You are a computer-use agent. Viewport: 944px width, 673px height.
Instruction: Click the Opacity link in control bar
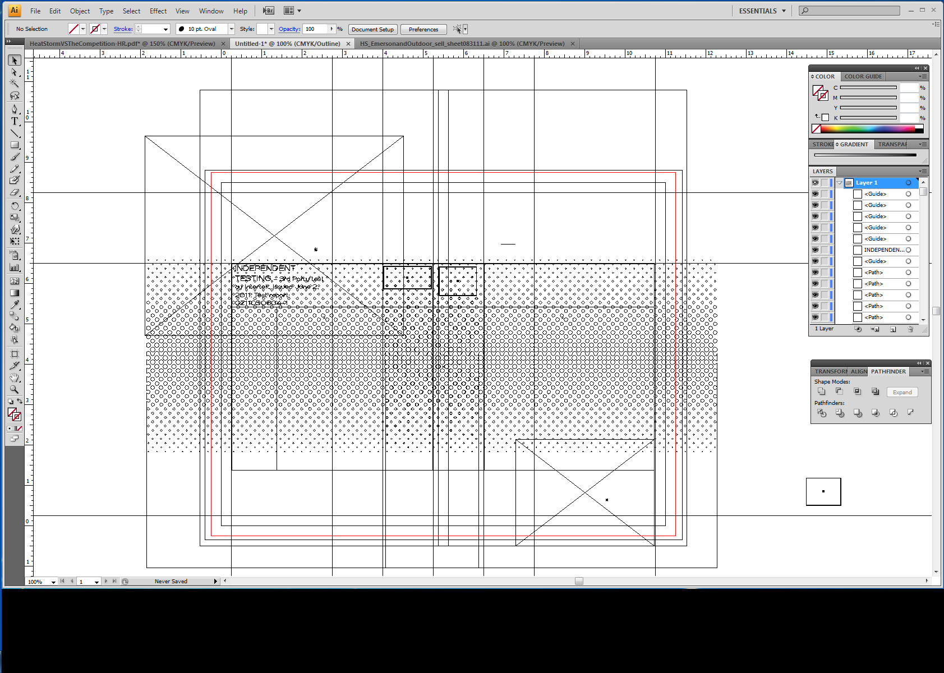tap(289, 29)
